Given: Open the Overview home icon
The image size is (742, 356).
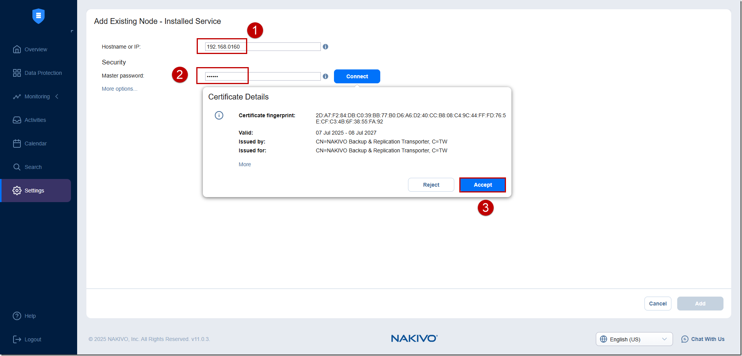Looking at the screenshot, I should click(x=17, y=49).
